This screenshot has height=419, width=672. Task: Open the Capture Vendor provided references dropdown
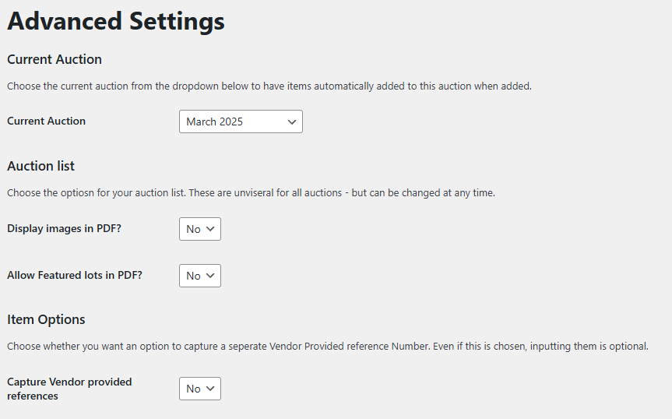pos(199,389)
